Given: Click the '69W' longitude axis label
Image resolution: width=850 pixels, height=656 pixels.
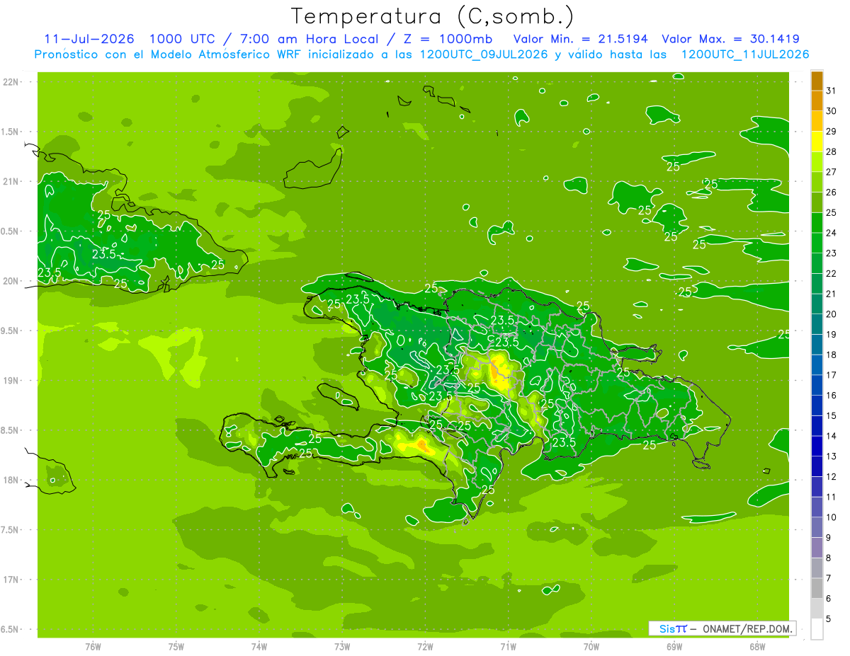Looking at the screenshot, I should [x=674, y=646].
